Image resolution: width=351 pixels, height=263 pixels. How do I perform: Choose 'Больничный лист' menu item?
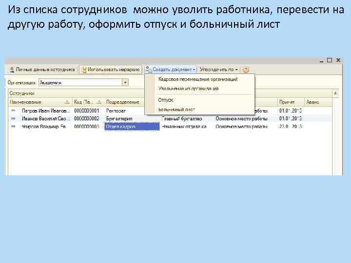(176, 110)
